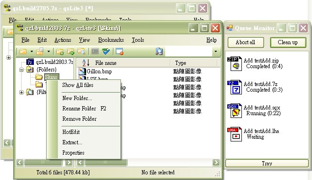The width and height of the screenshot is (312, 180).
Task: Click the extract folder icon with green arrow
Action: pos(71,52)
